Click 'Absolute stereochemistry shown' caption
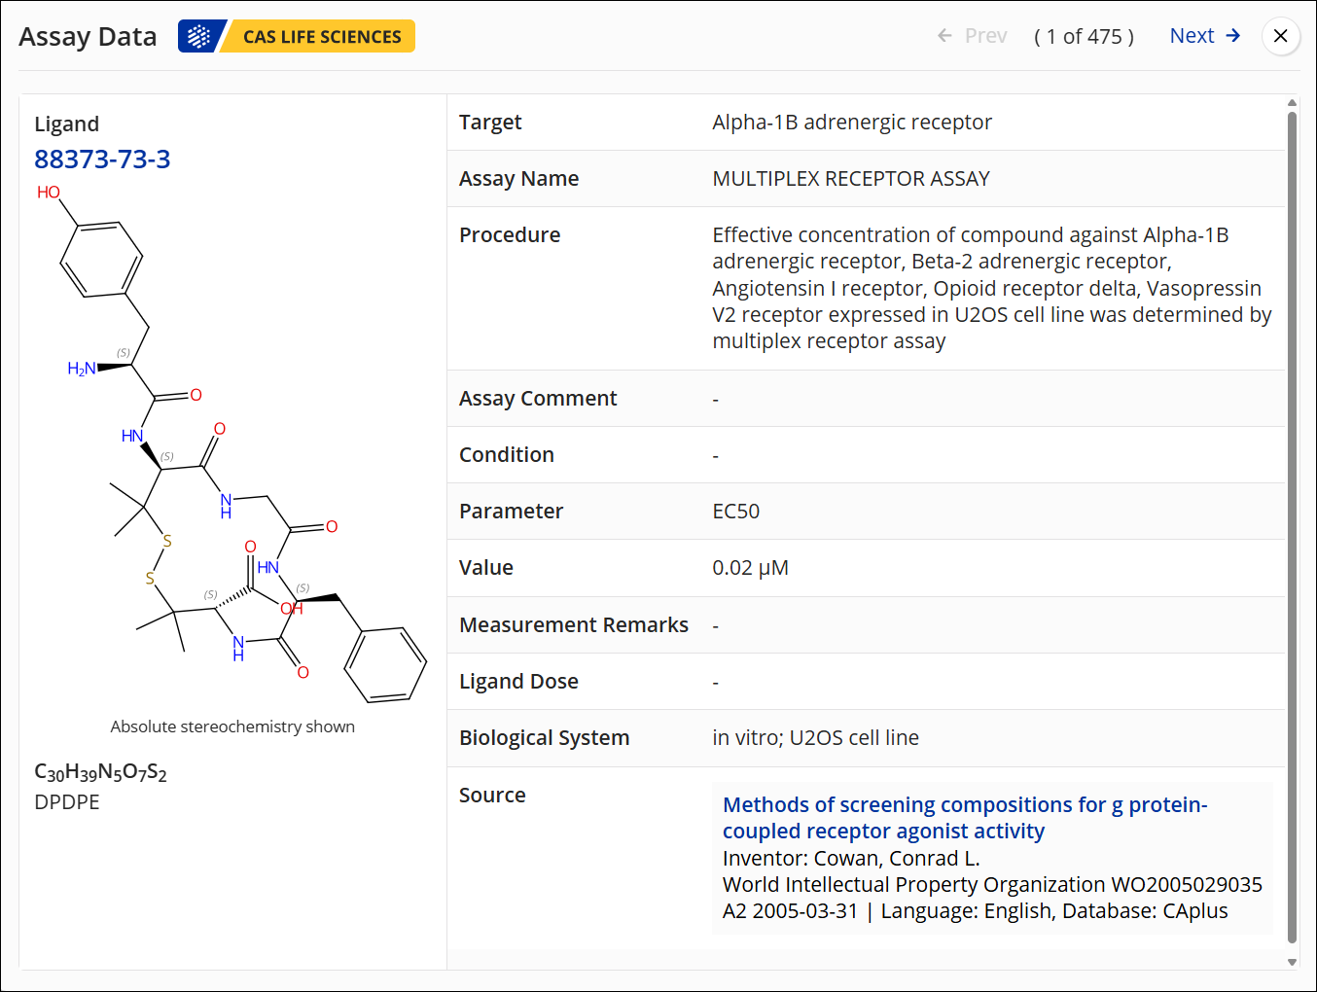The image size is (1317, 992). pyautogui.click(x=232, y=726)
